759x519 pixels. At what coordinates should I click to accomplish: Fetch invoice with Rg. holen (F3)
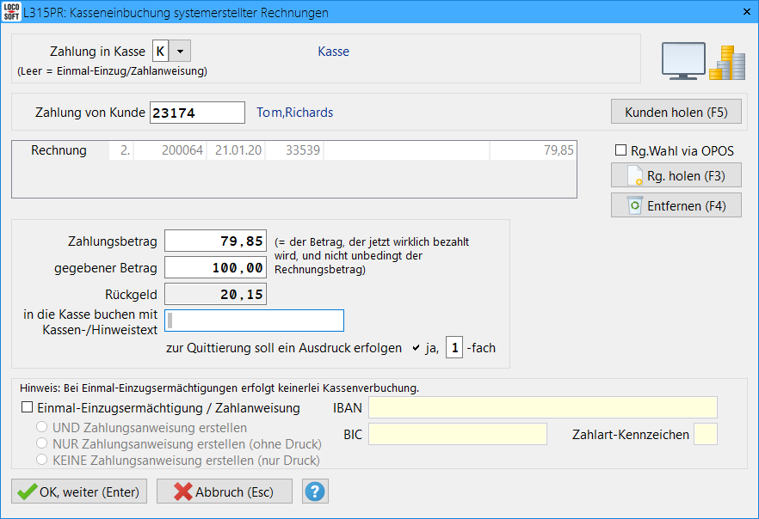676,175
